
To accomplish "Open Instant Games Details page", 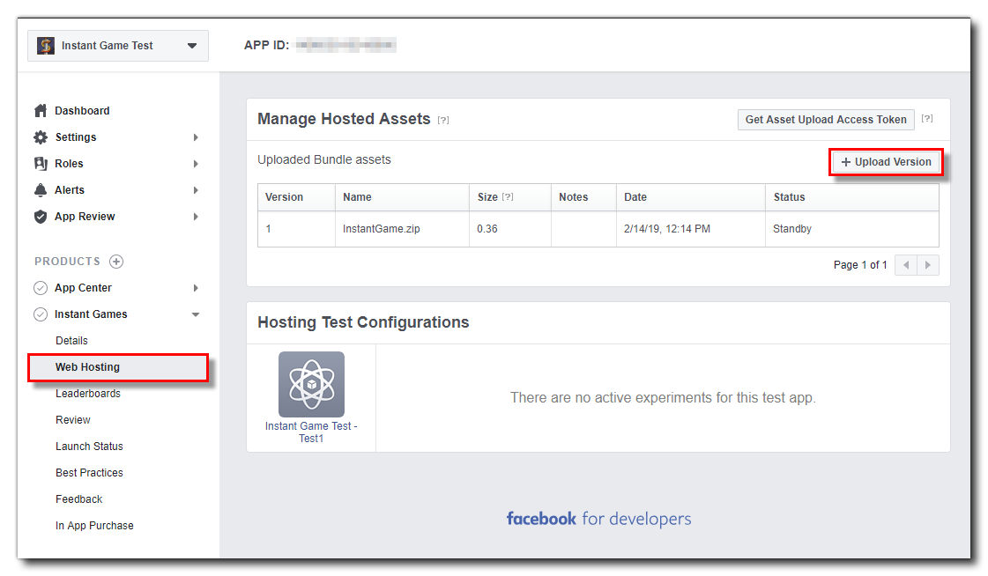I will 71,341.
